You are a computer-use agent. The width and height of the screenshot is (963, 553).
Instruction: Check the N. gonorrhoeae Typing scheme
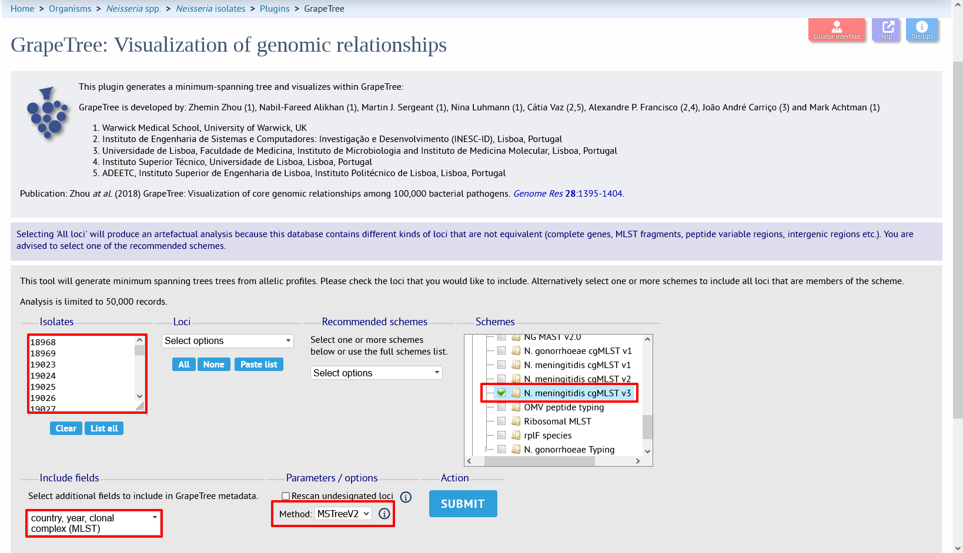(501, 450)
